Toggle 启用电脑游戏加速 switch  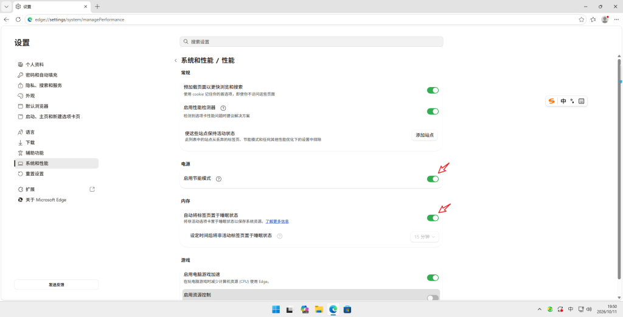(433, 277)
